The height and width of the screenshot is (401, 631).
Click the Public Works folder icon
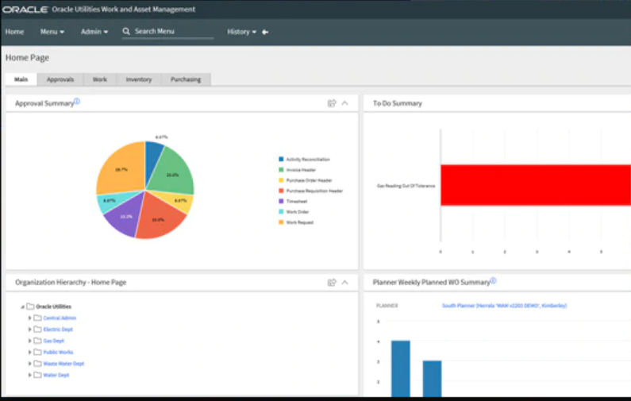pyautogui.click(x=37, y=352)
